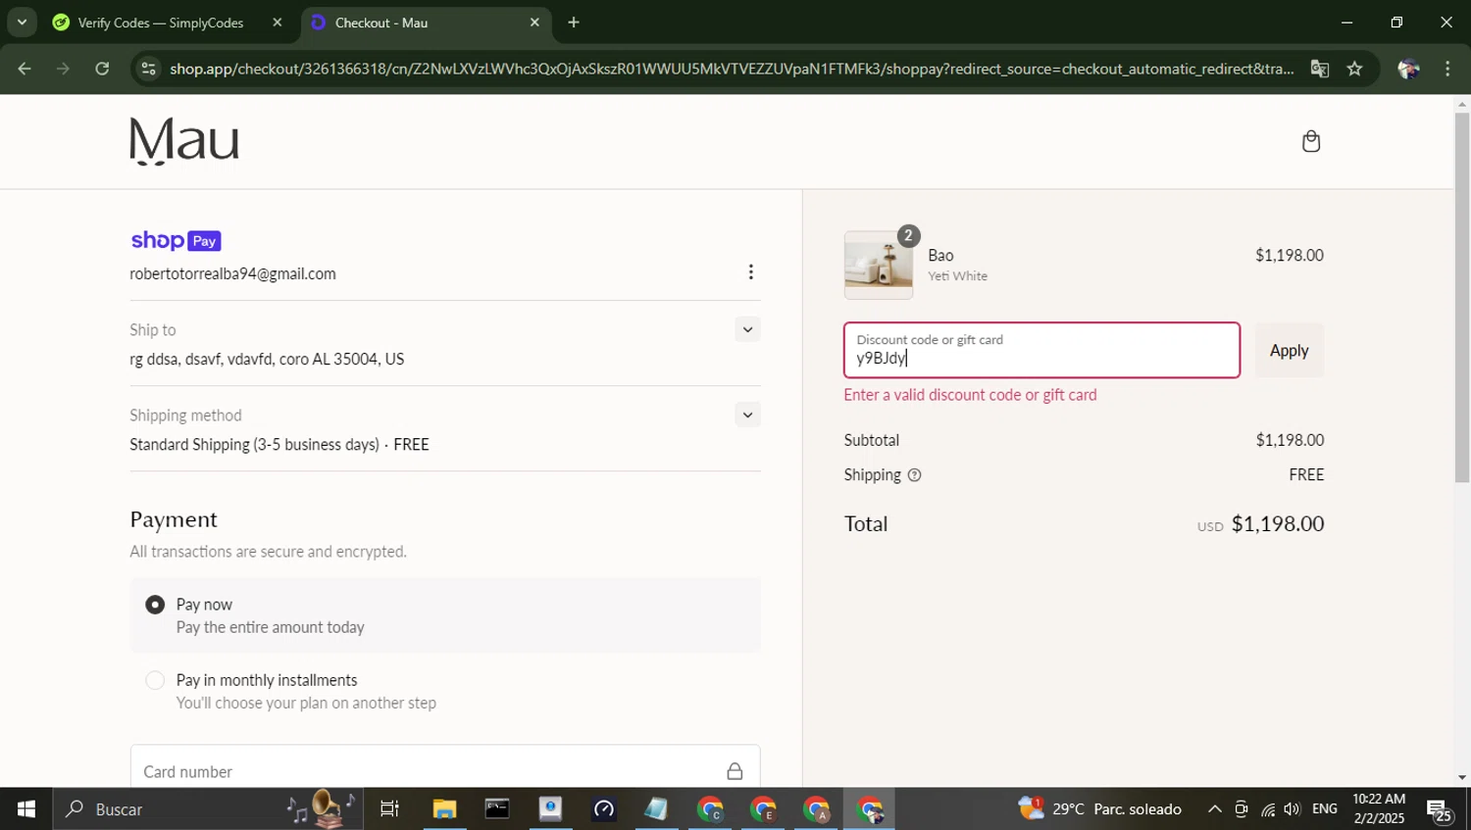Open Chrome profile avatar
Viewport: 1471px width, 830px height.
pyautogui.click(x=1408, y=69)
